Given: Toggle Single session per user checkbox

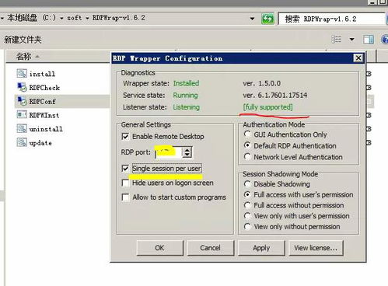Looking at the screenshot, I should tap(125, 169).
